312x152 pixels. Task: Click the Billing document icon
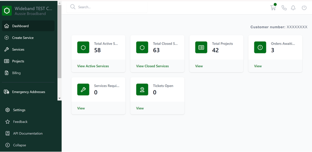[6, 73]
